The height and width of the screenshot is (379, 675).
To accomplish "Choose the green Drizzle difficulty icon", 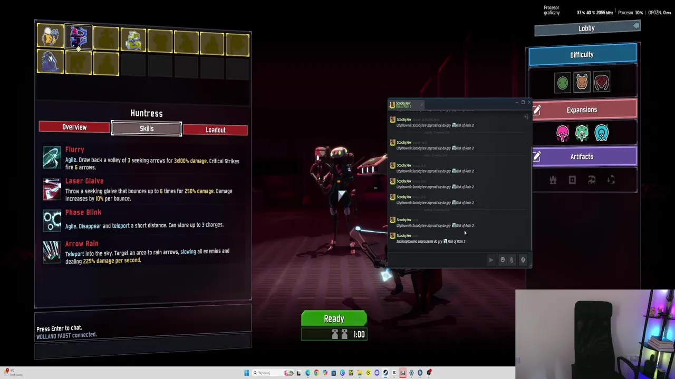I will pyautogui.click(x=562, y=83).
